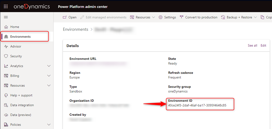This screenshot has width=272, height=129.
Task: Click the Details card heading
Action: (73, 46)
